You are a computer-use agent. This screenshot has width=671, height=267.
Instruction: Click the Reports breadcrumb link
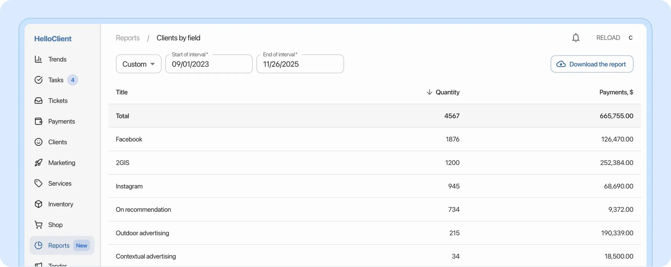click(128, 38)
